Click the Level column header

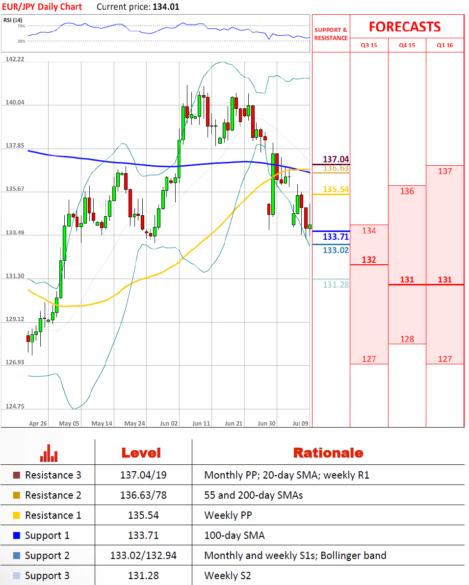click(141, 453)
